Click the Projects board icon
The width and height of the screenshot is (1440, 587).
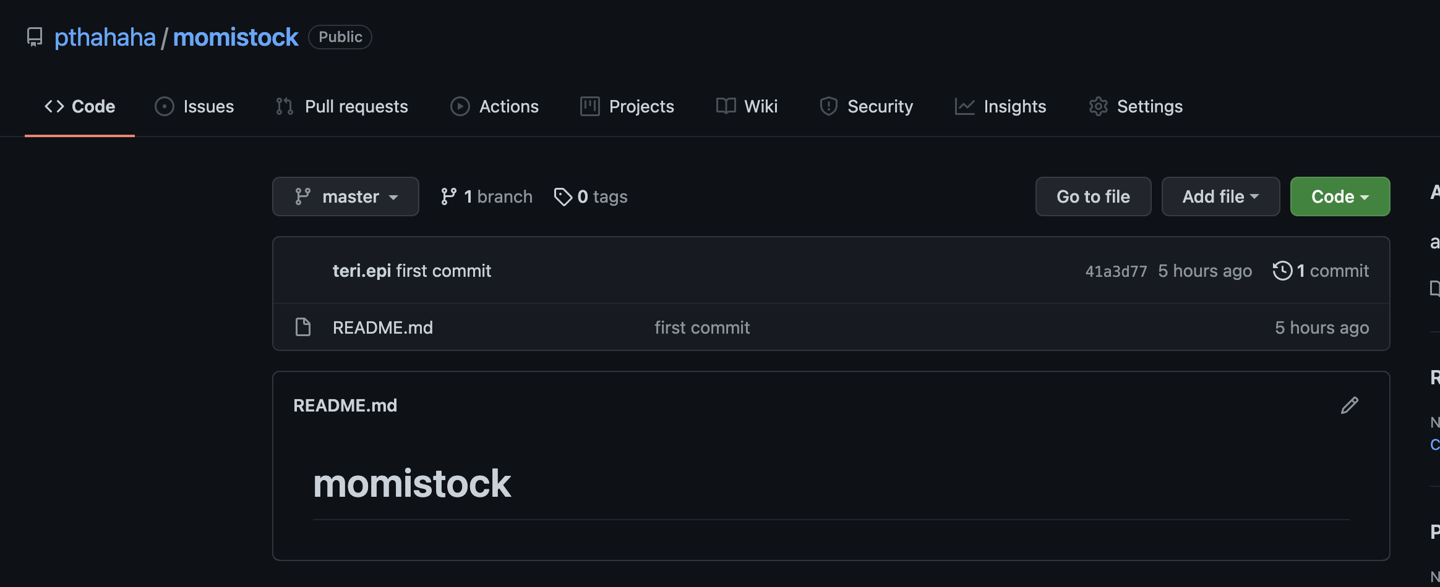pyautogui.click(x=590, y=106)
